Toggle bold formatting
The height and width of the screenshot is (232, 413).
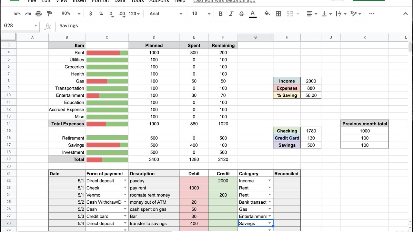(x=221, y=14)
